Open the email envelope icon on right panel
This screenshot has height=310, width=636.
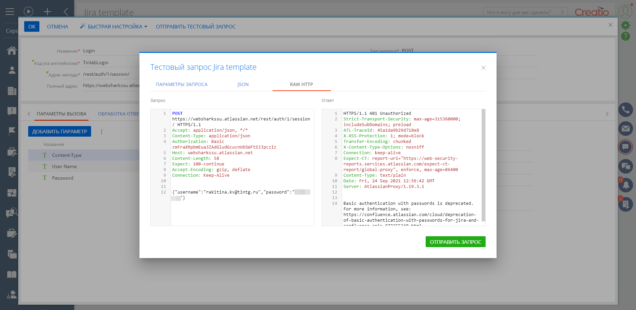click(625, 128)
